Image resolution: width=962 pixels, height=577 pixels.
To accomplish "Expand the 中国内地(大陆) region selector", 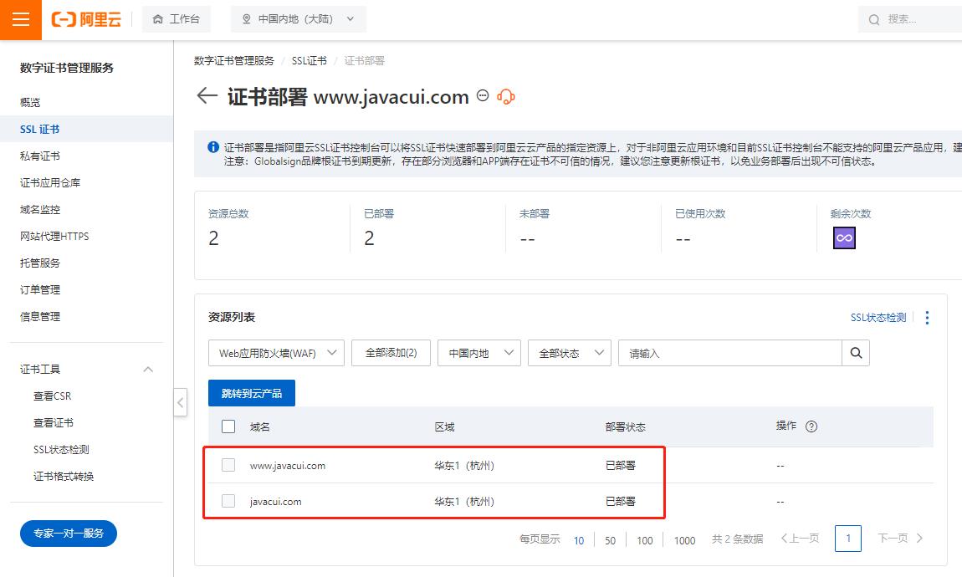I will tap(298, 19).
